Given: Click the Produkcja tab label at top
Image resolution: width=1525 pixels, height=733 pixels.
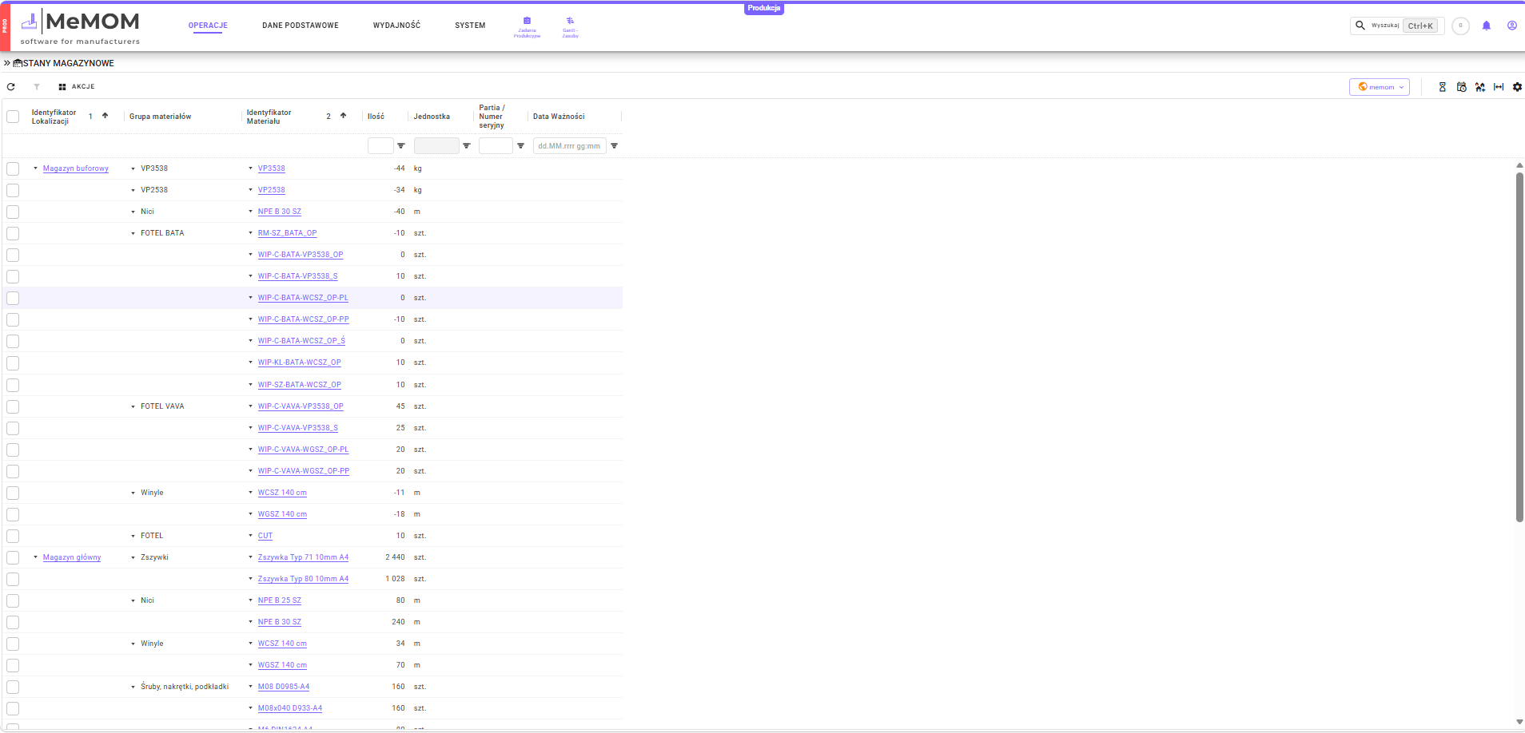Looking at the screenshot, I should pyautogui.click(x=764, y=8).
